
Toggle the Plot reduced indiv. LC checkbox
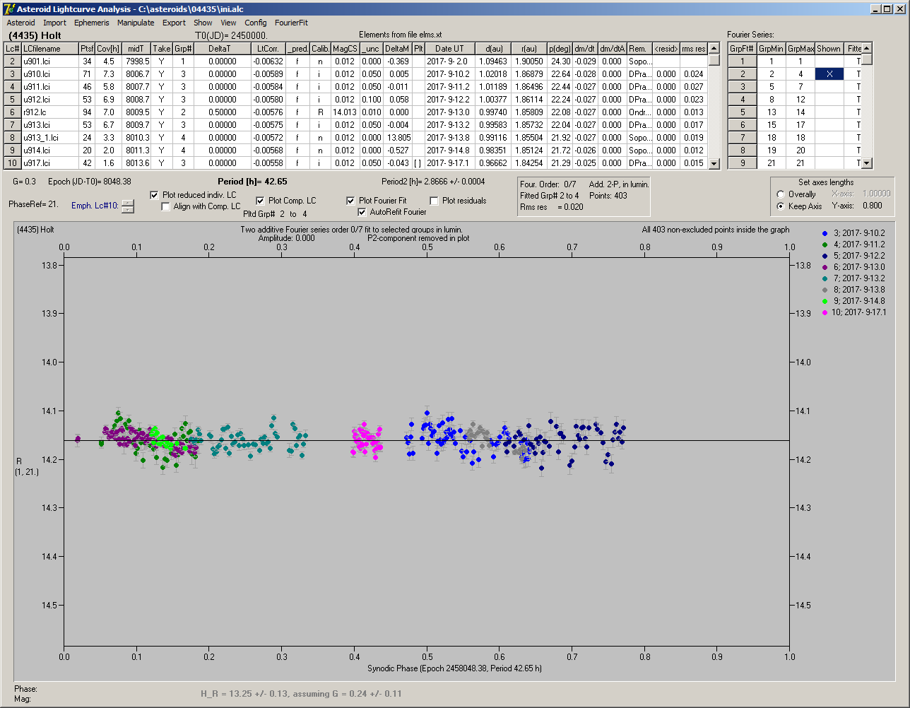click(155, 195)
